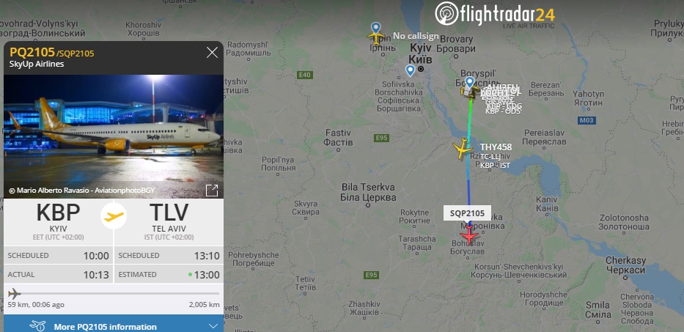The height and width of the screenshot is (332, 684).
Task: Click the TLV Tel Aviv arrival airport code
Action: pyautogui.click(x=169, y=213)
